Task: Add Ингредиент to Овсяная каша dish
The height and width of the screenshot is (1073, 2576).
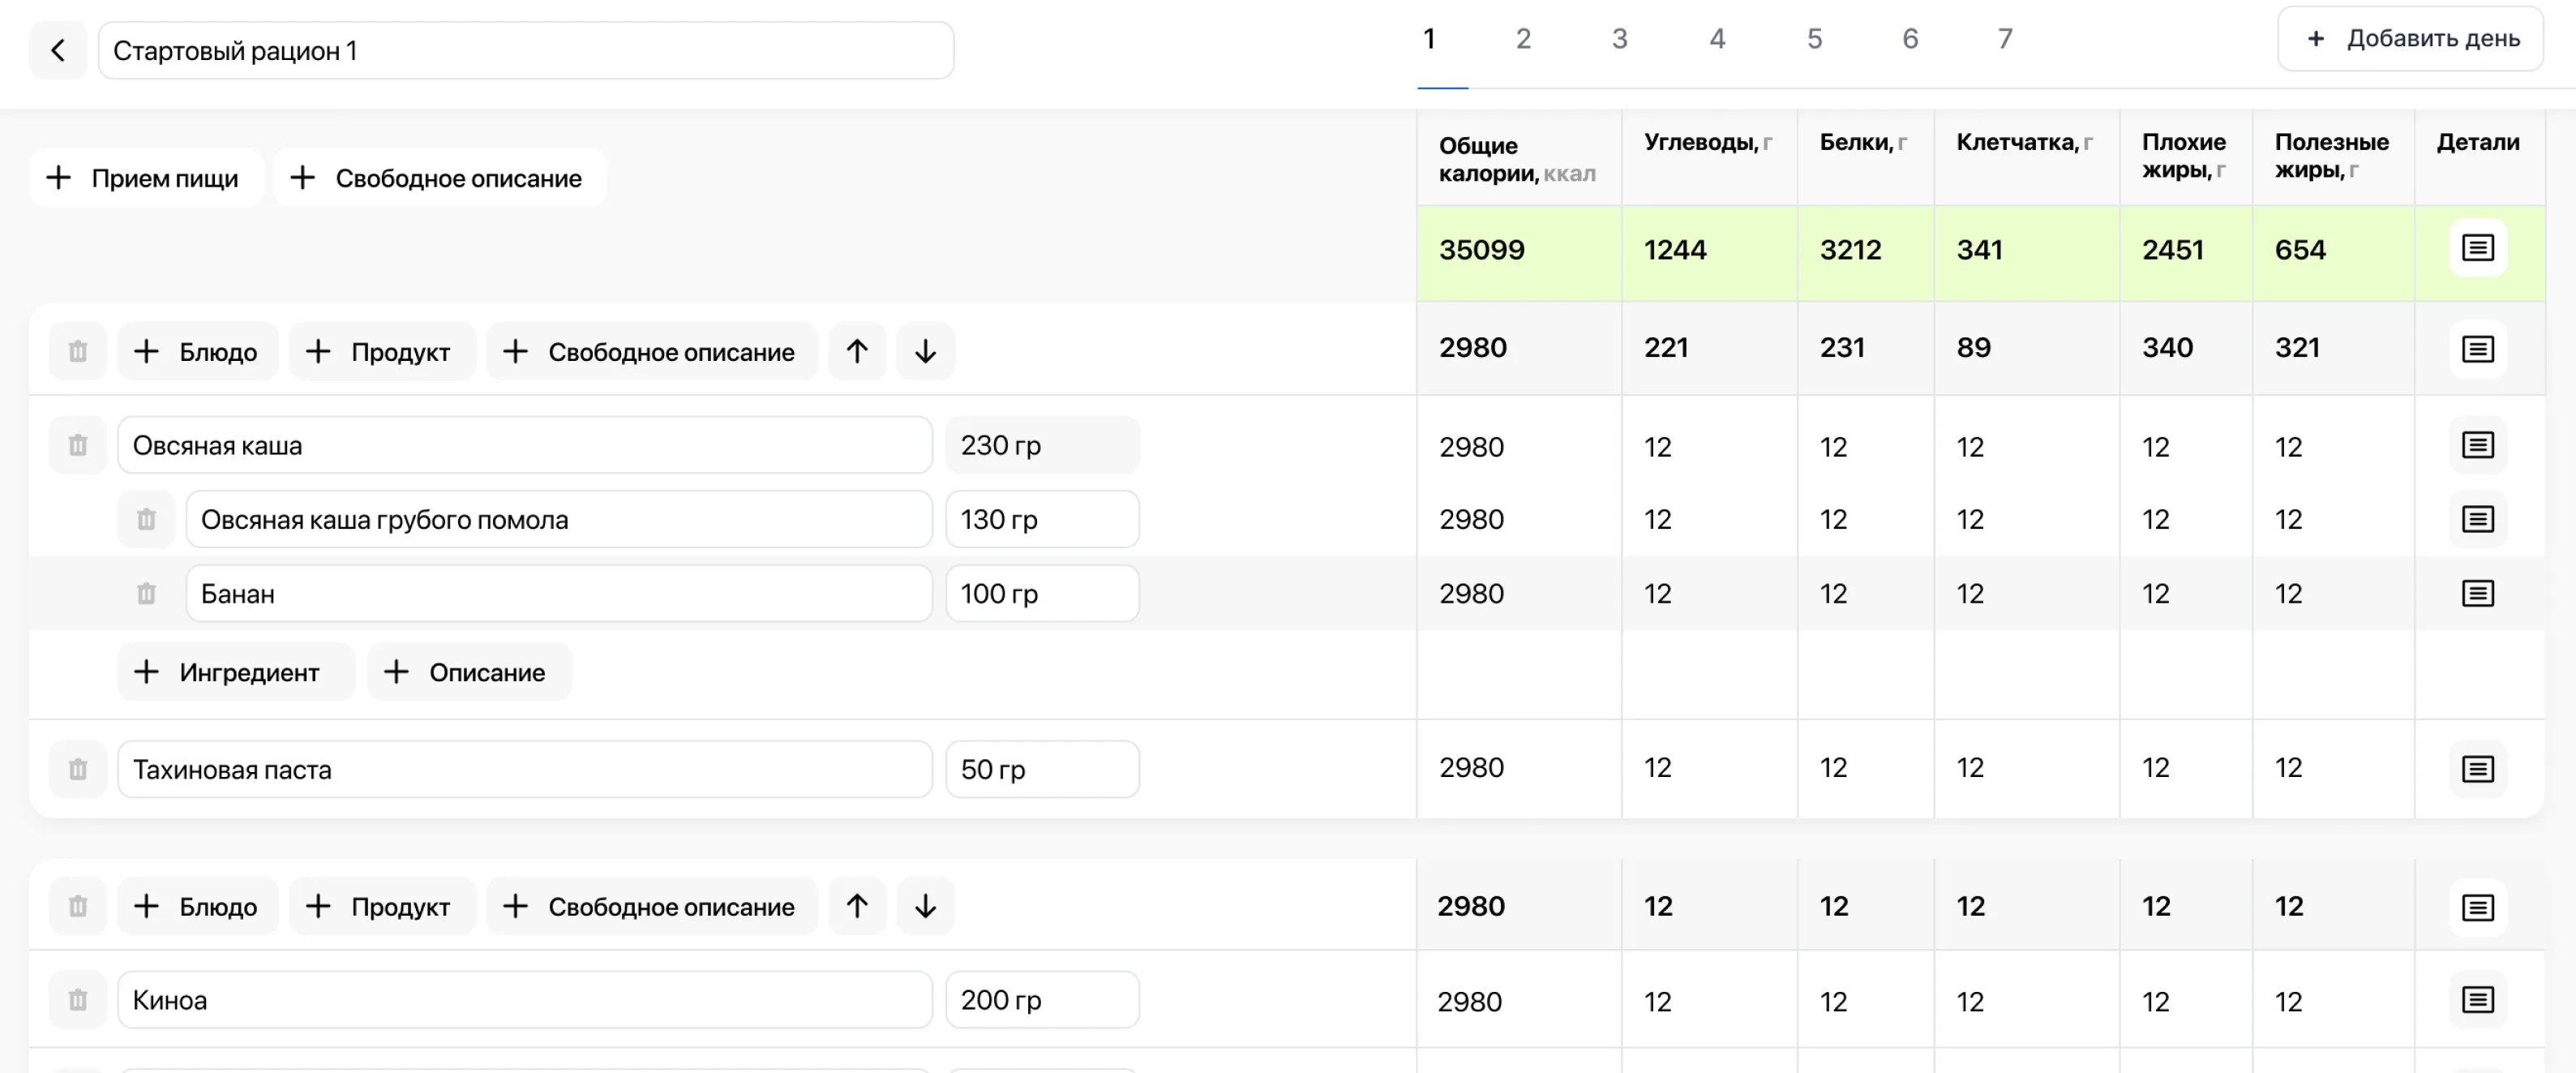Action: point(236,672)
